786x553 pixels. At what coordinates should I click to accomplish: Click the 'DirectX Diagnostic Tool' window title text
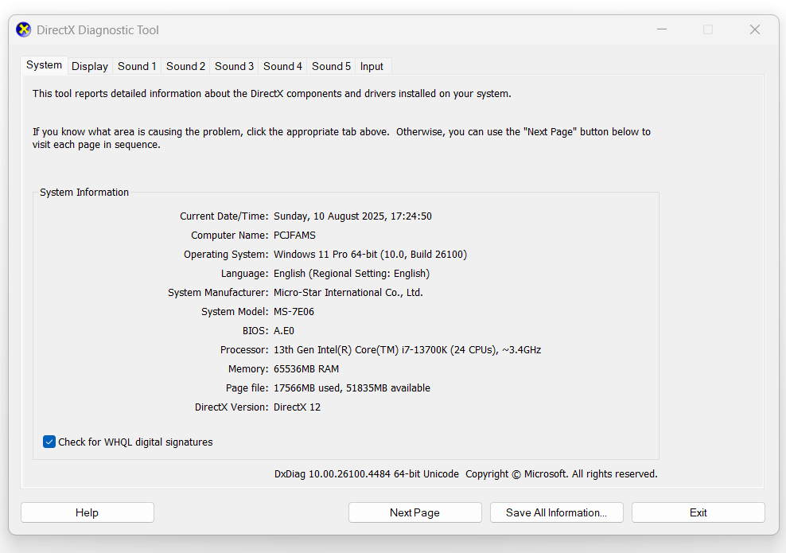point(98,30)
